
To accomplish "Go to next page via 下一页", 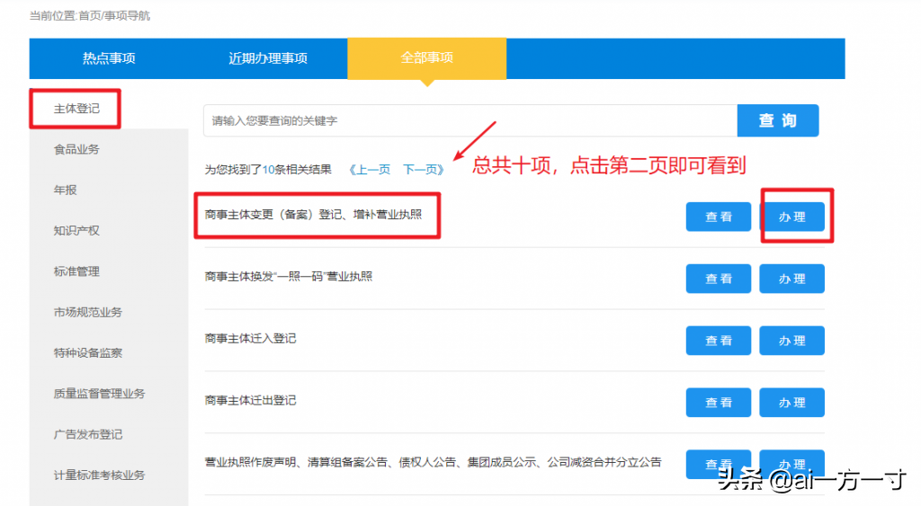I will pyautogui.click(x=423, y=170).
